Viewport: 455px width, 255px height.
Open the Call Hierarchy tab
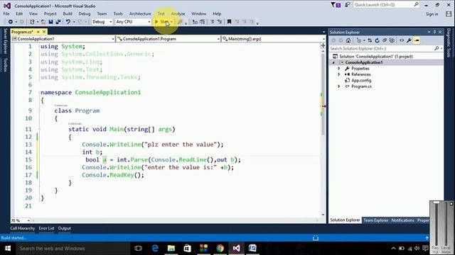point(22,228)
